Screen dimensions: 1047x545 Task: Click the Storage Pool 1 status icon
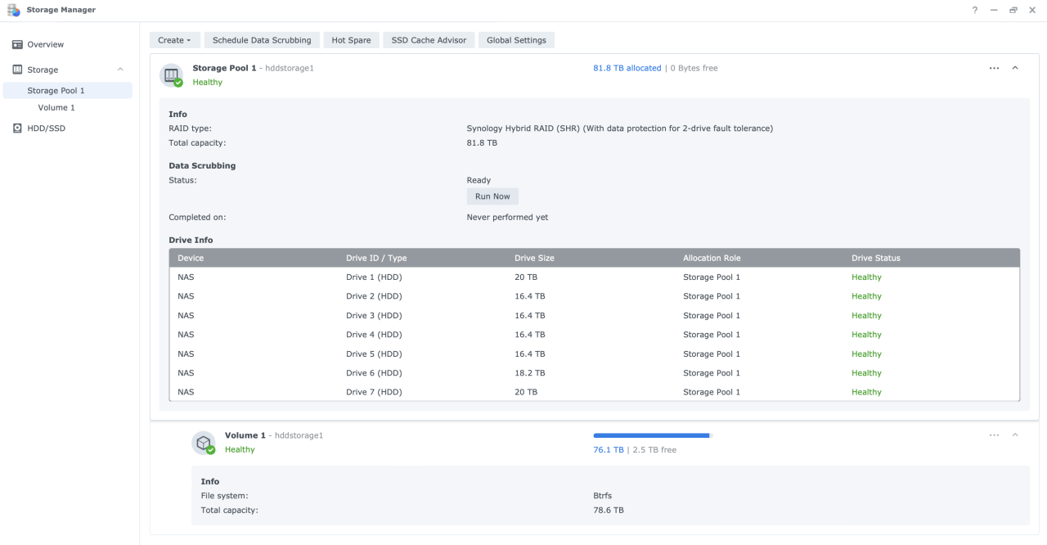coord(171,75)
